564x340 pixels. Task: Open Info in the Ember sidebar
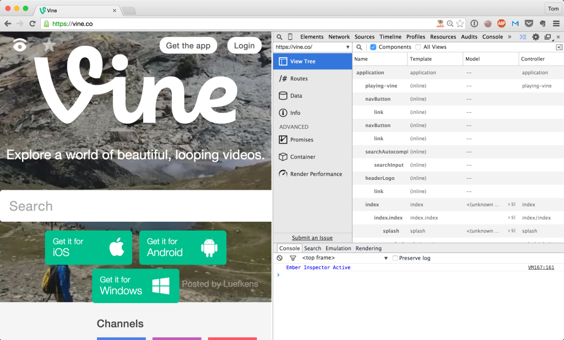click(312, 113)
